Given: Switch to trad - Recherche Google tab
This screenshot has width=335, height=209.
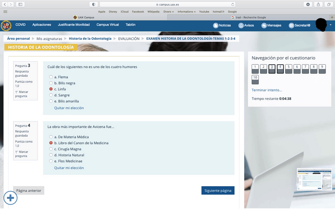Looking at the screenshot, I should 248,17.
